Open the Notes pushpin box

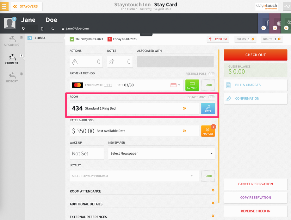tap(120, 62)
